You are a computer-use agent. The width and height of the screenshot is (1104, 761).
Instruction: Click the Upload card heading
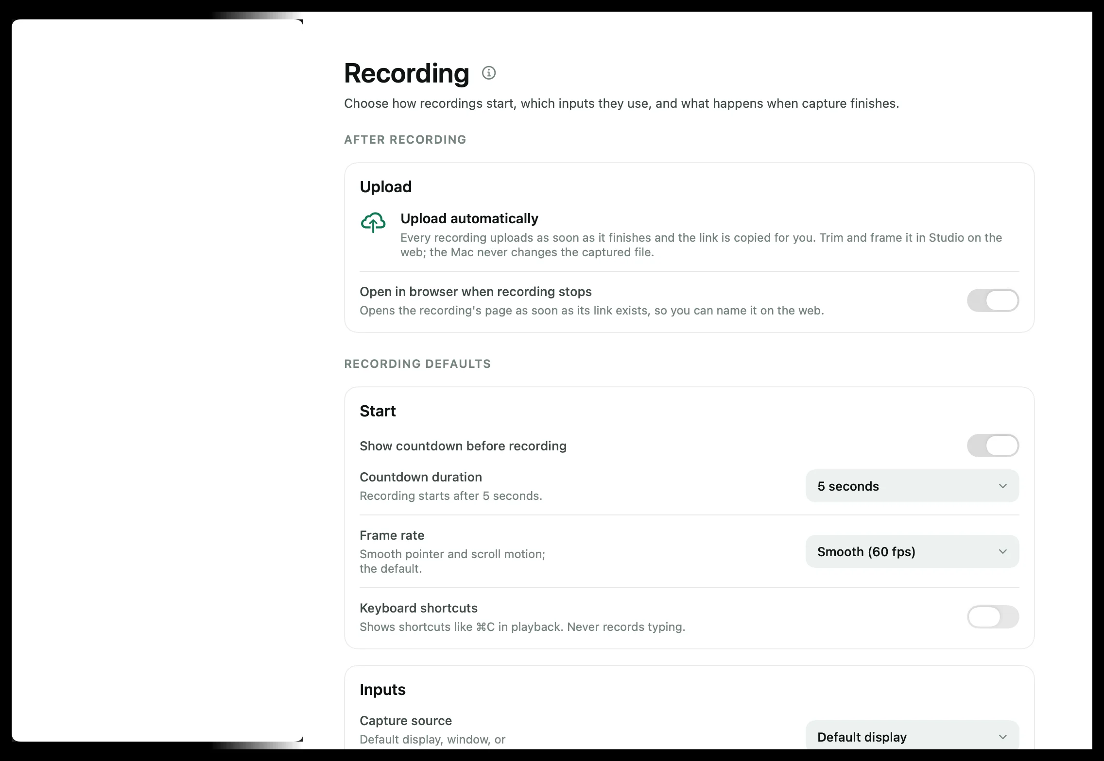[x=385, y=187]
